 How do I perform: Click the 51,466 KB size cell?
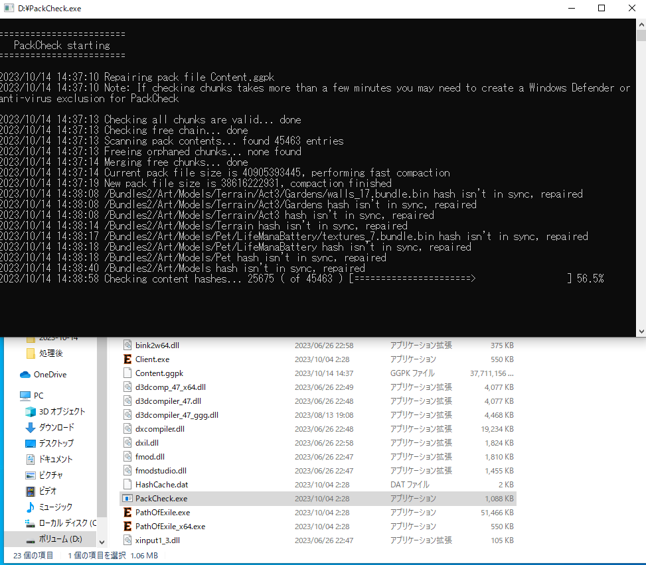click(x=497, y=513)
